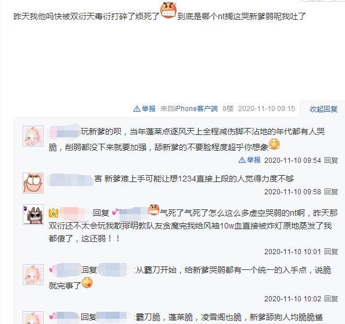Click the angry emoji in the 10:01 reply
This screenshot has width=345, height=324.
[153, 210]
